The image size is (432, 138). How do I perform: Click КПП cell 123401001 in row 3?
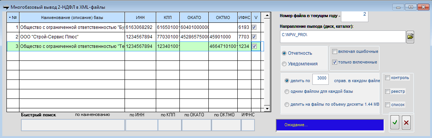(x=168, y=46)
